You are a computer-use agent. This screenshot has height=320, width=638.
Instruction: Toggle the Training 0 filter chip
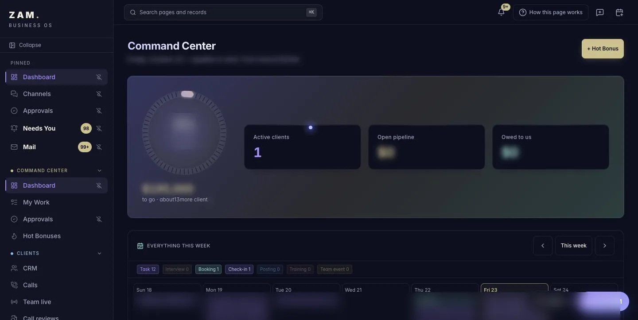[x=300, y=269]
